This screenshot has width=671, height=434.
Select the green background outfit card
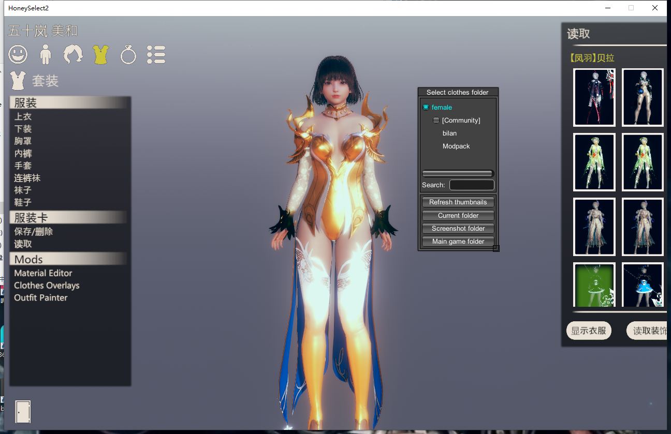coord(594,285)
